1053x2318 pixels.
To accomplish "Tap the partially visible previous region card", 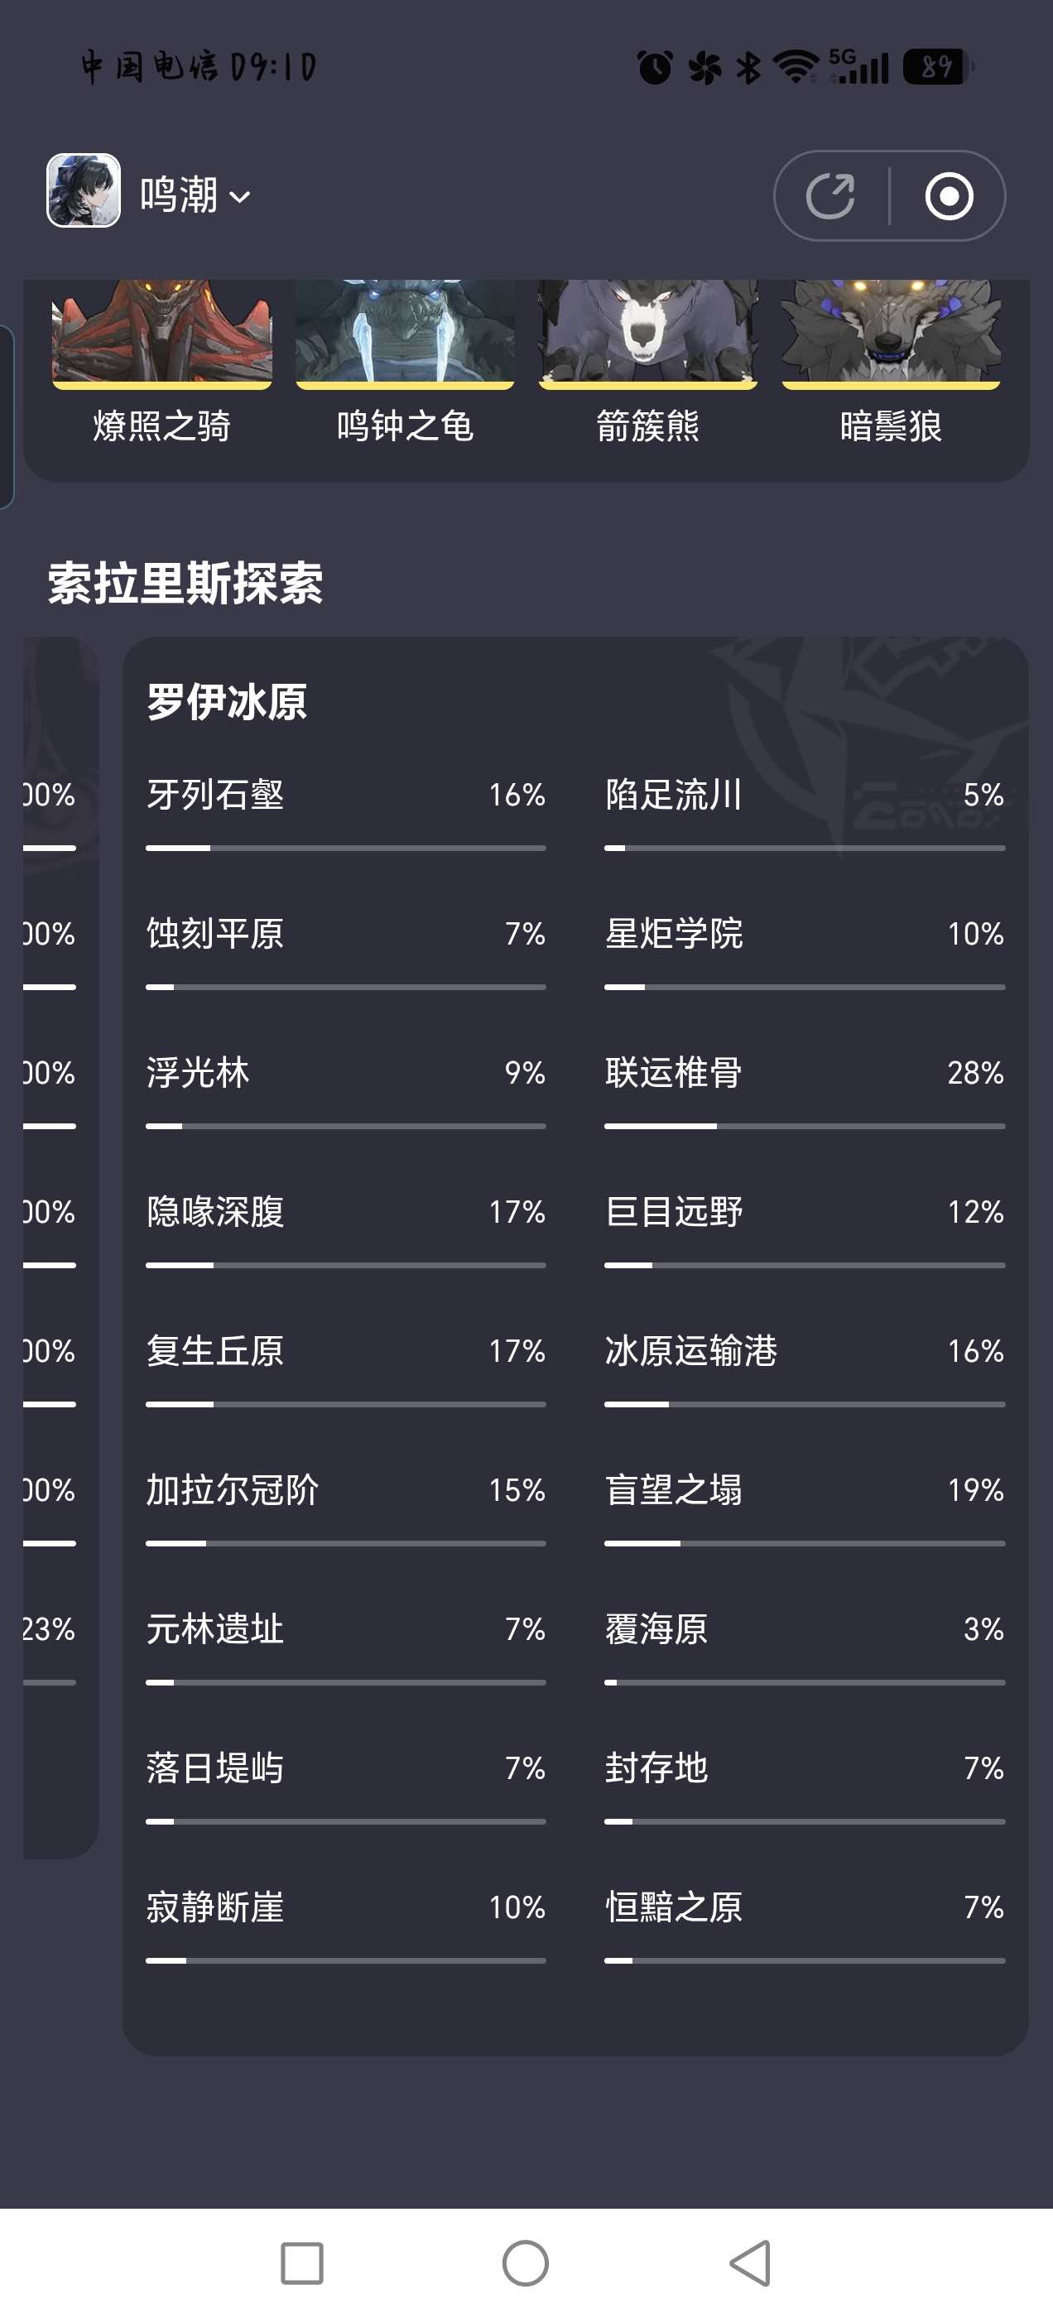I will coord(60,1248).
